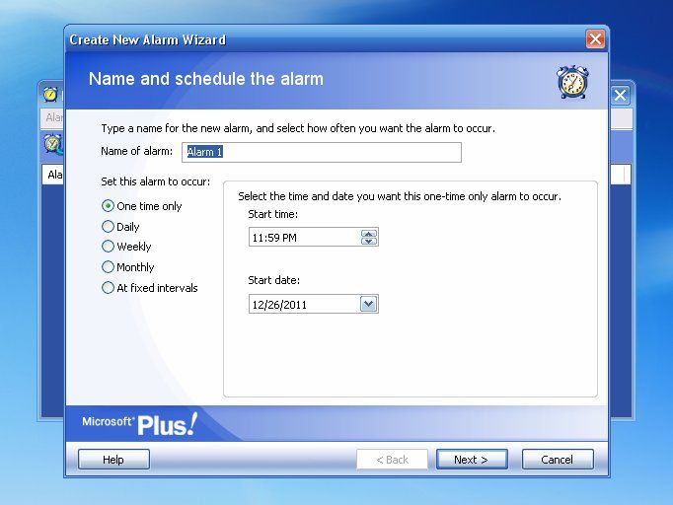Screen dimensions: 673x505
Task: Click the 'Start date:' label
Action: [273, 280]
